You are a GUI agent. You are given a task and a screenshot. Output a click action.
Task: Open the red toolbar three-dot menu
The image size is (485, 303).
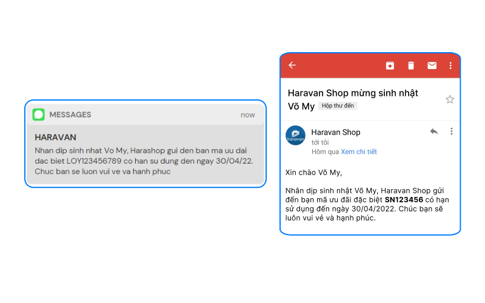coord(450,65)
